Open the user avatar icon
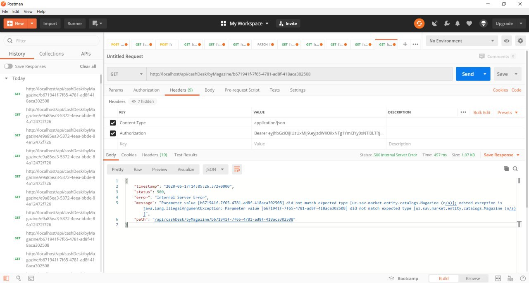 click(484, 24)
